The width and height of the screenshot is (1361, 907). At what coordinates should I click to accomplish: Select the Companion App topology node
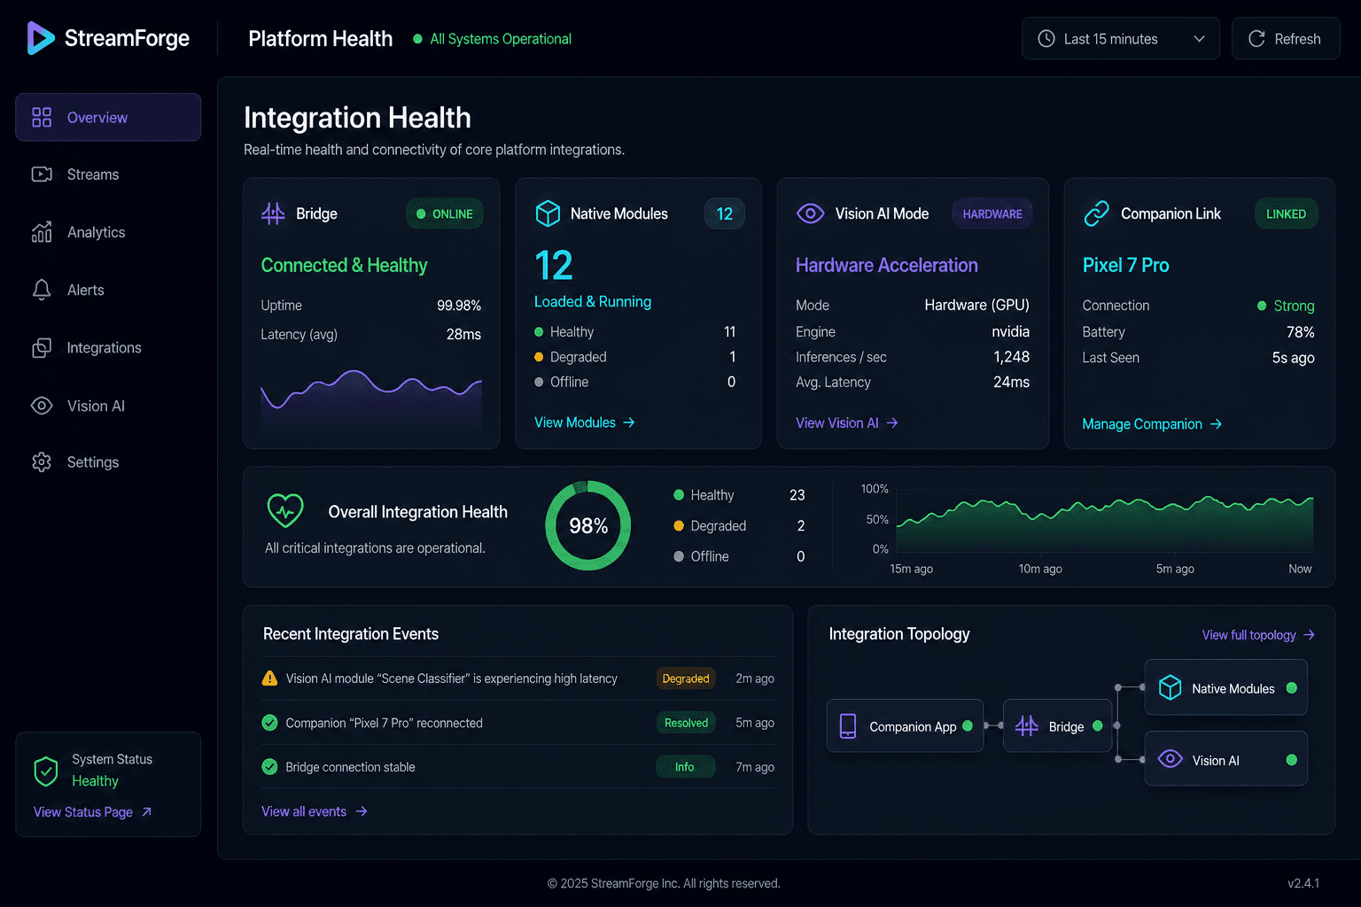pos(905,726)
